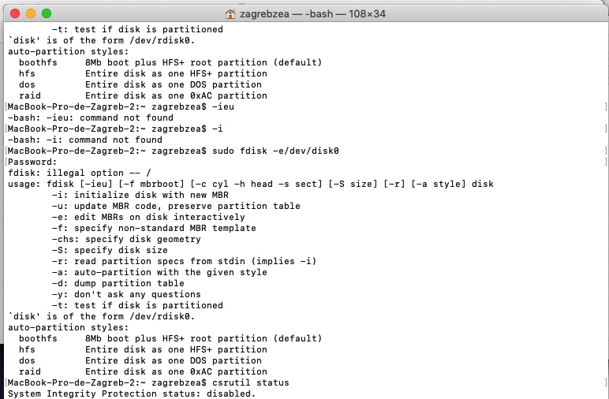Close the Terminal window with red button

[14, 14]
